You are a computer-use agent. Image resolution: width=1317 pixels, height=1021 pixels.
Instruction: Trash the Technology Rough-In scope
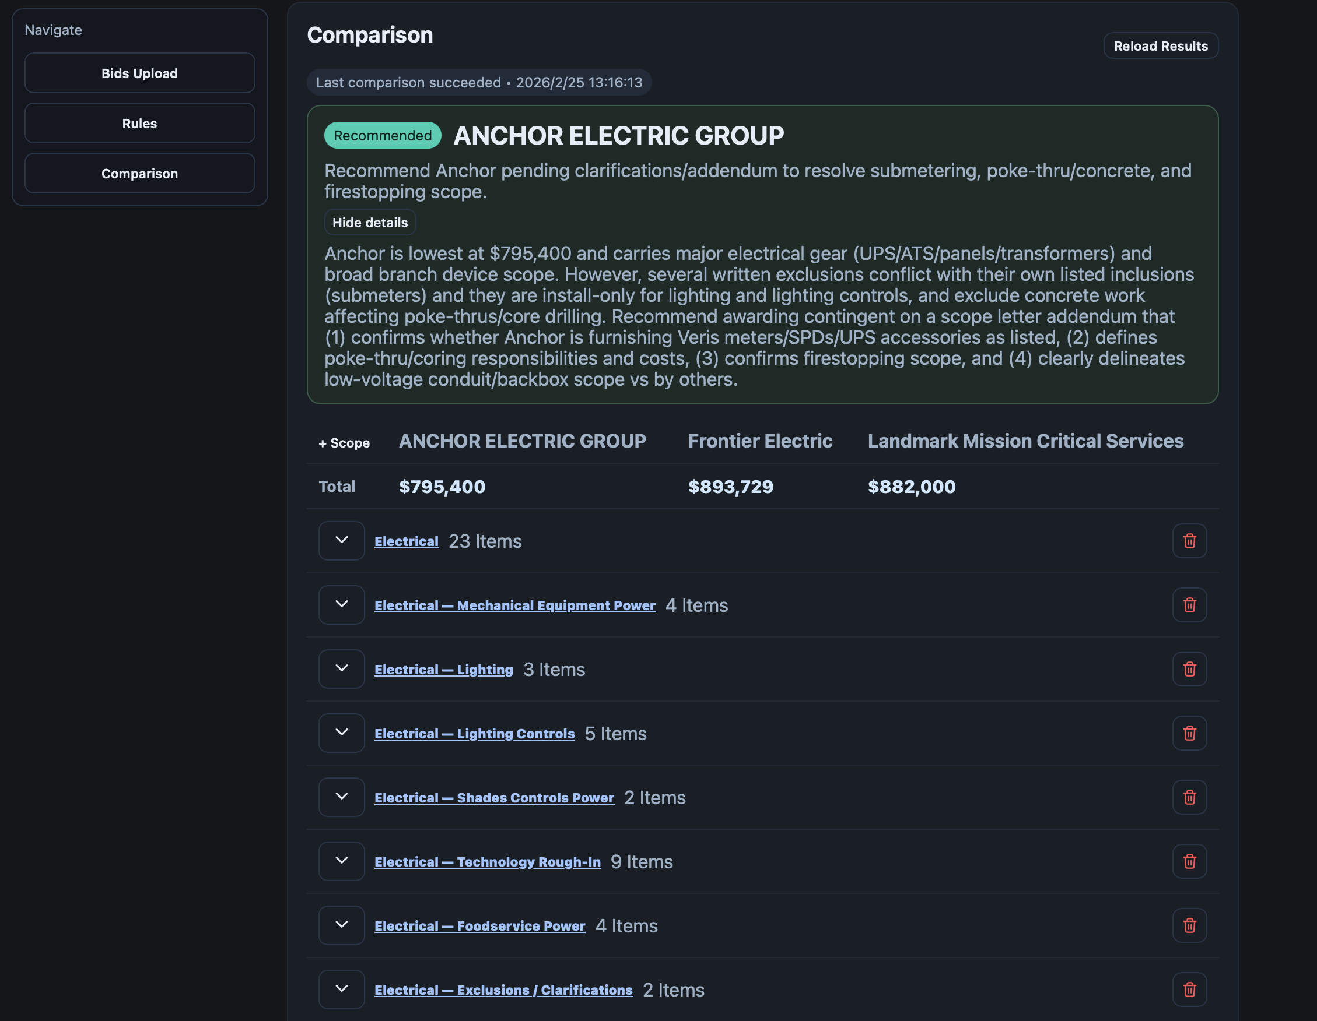1189,861
